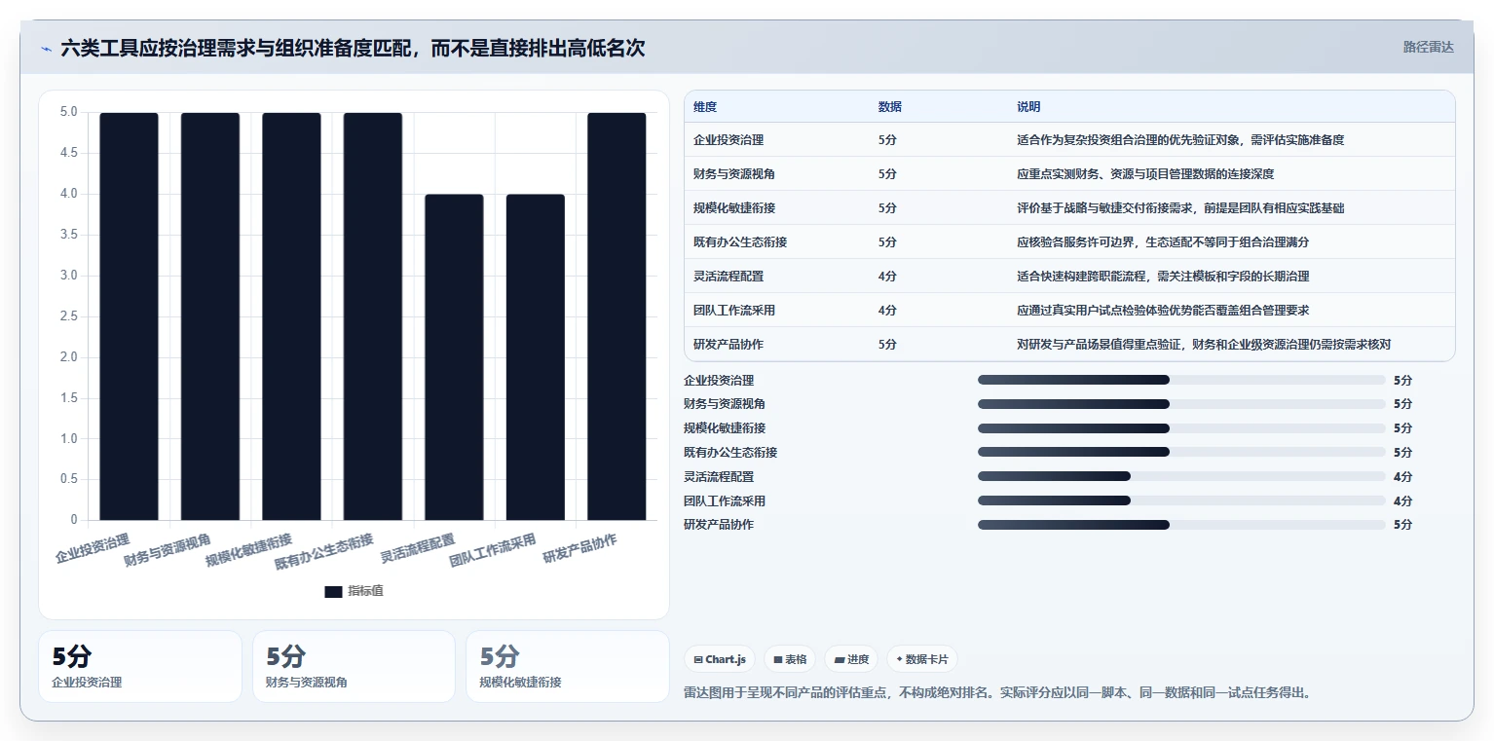Image resolution: width=1494 pixels, height=741 pixels.
Task: Click the 既有办公生态衔接 progress bar
Action: pos(1181,452)
